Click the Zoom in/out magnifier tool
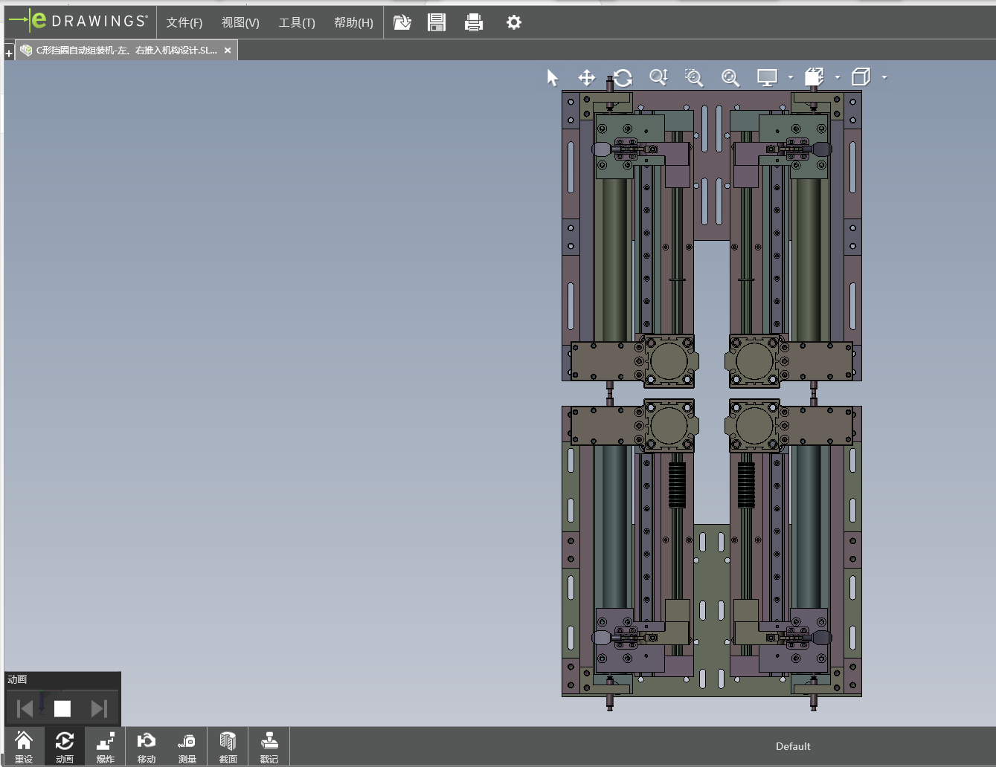The height and width of the screenshot is (767, 996). pyautogui.click(x=658, y=77)
